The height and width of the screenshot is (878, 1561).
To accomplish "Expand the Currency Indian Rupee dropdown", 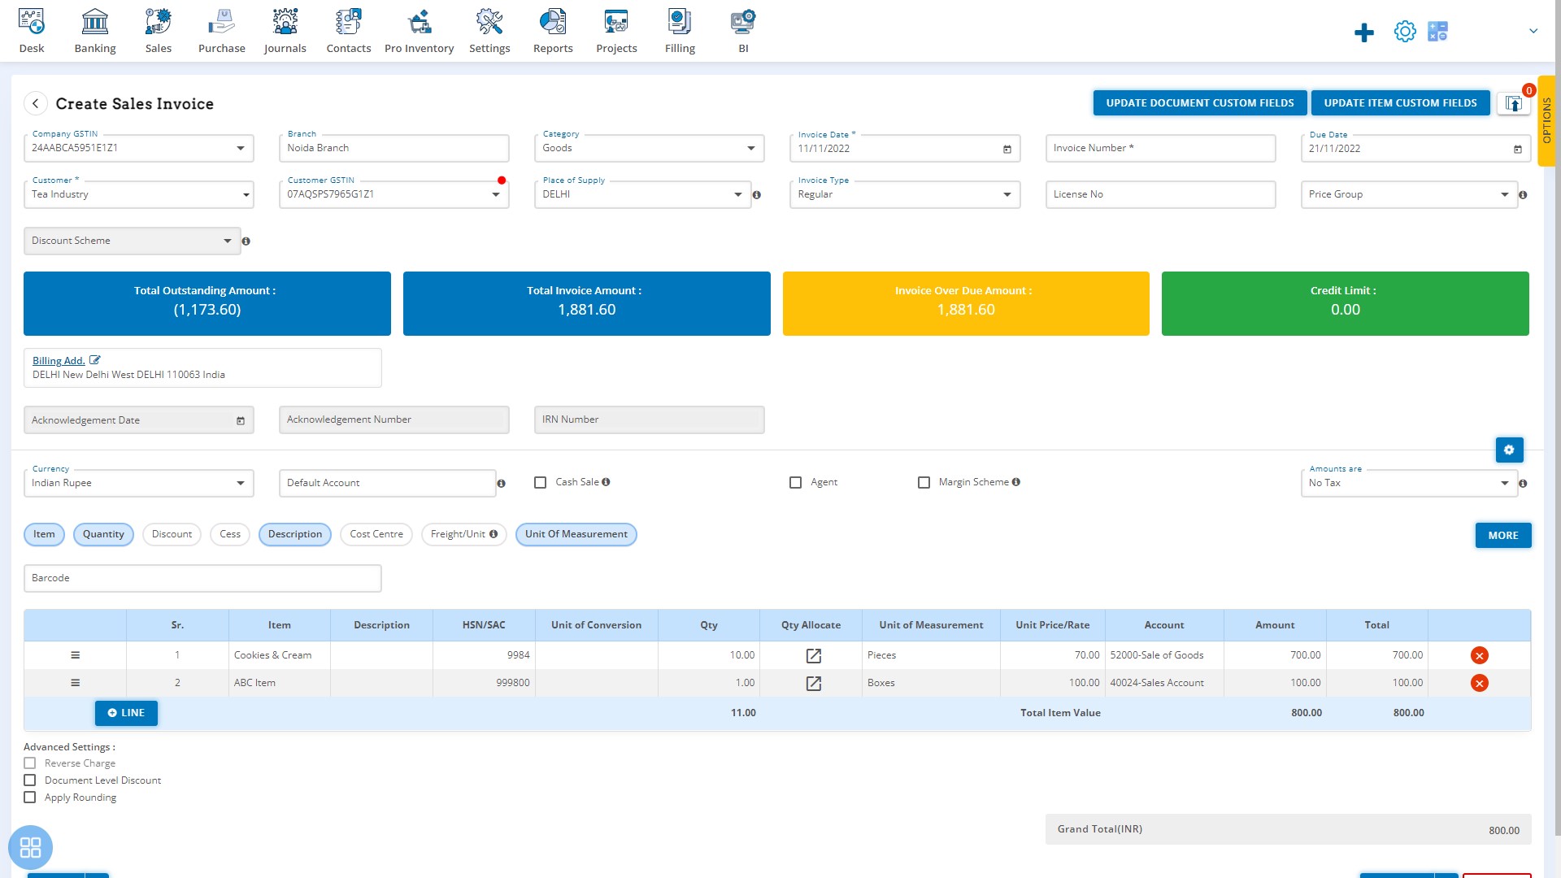I will tap(241, 484).
